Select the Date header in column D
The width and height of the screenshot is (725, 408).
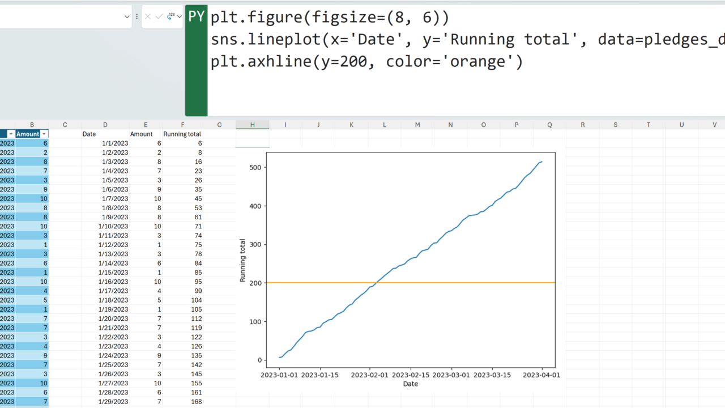coord(89,134)
